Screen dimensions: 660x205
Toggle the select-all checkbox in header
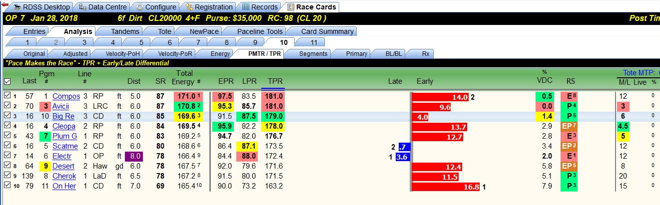[x=7, y=81]
